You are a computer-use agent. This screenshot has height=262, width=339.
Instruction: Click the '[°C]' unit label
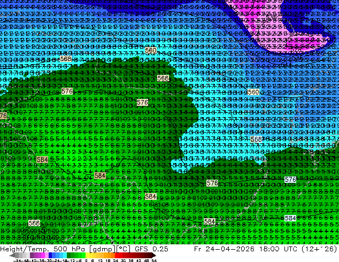coord(123,249)
